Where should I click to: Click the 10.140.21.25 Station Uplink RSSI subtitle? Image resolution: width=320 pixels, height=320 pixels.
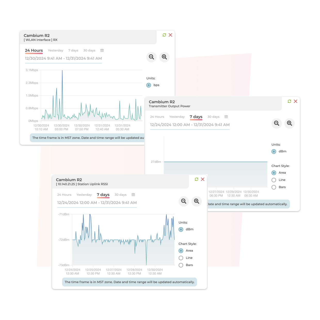pyautogui.click(x=82, y=184)
